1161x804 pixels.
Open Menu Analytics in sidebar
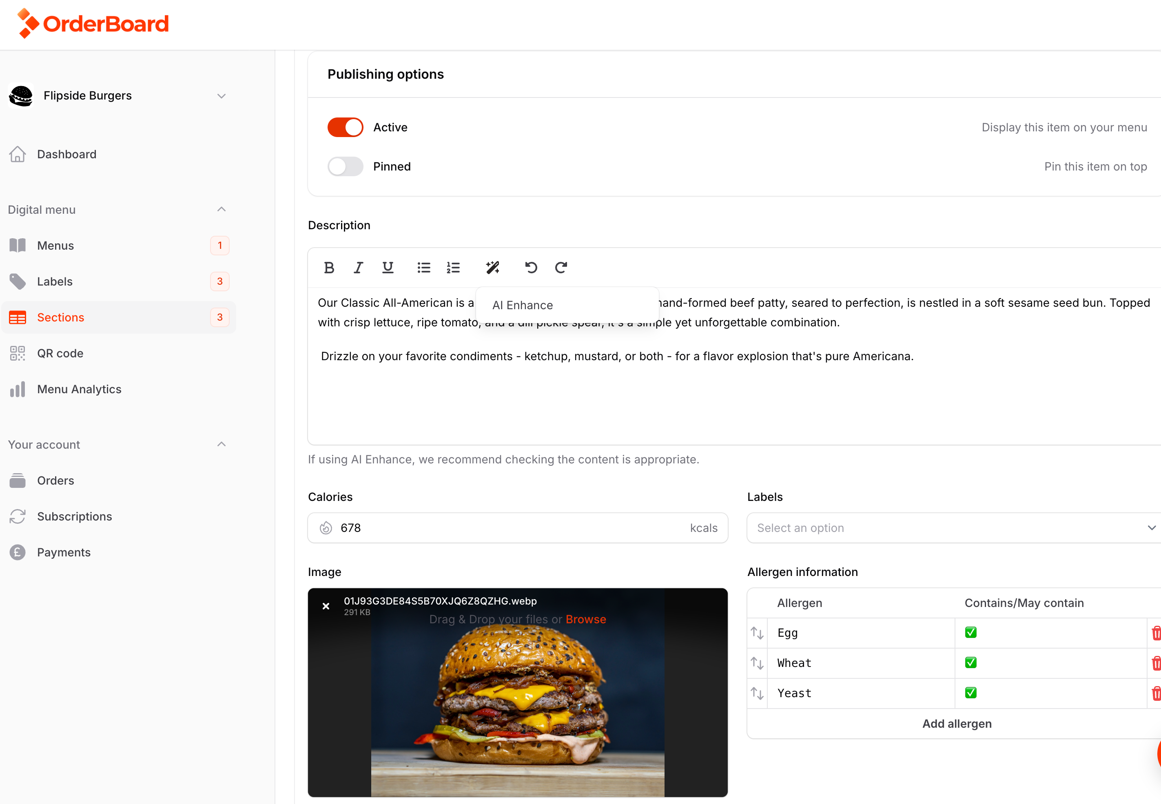(x=79, y=390)
